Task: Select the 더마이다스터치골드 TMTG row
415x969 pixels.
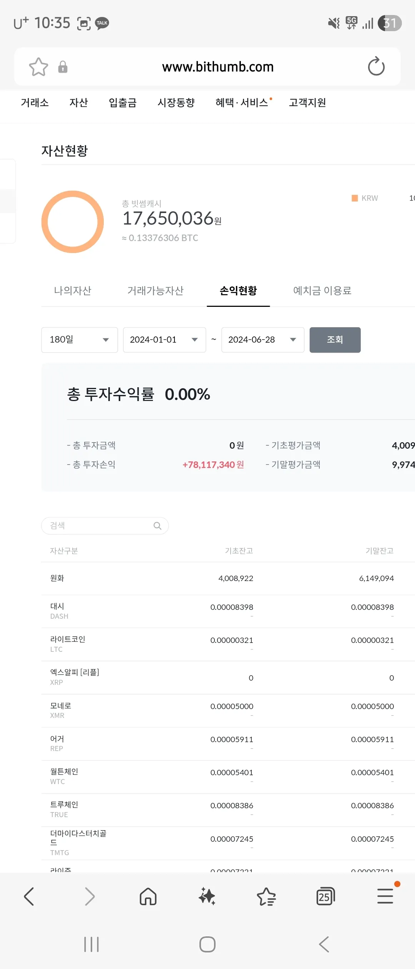Action: point(228,843)
